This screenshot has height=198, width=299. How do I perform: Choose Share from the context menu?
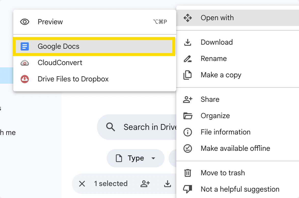click(238, 99)
